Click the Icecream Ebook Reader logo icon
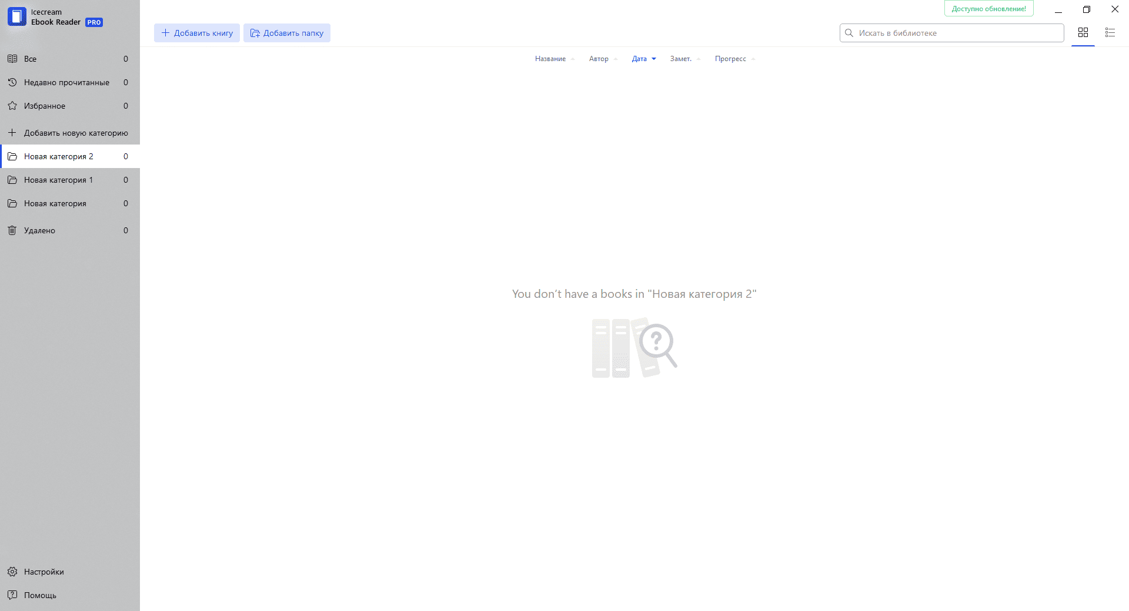Image resolution: width=1129 pixels, height=611 pixels. click(17, 17)
